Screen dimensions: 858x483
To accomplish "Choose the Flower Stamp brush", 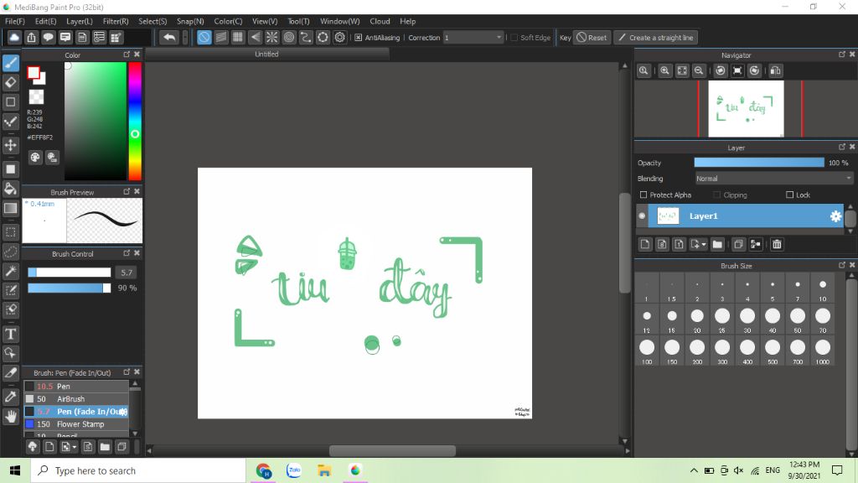I will (76, 423).
